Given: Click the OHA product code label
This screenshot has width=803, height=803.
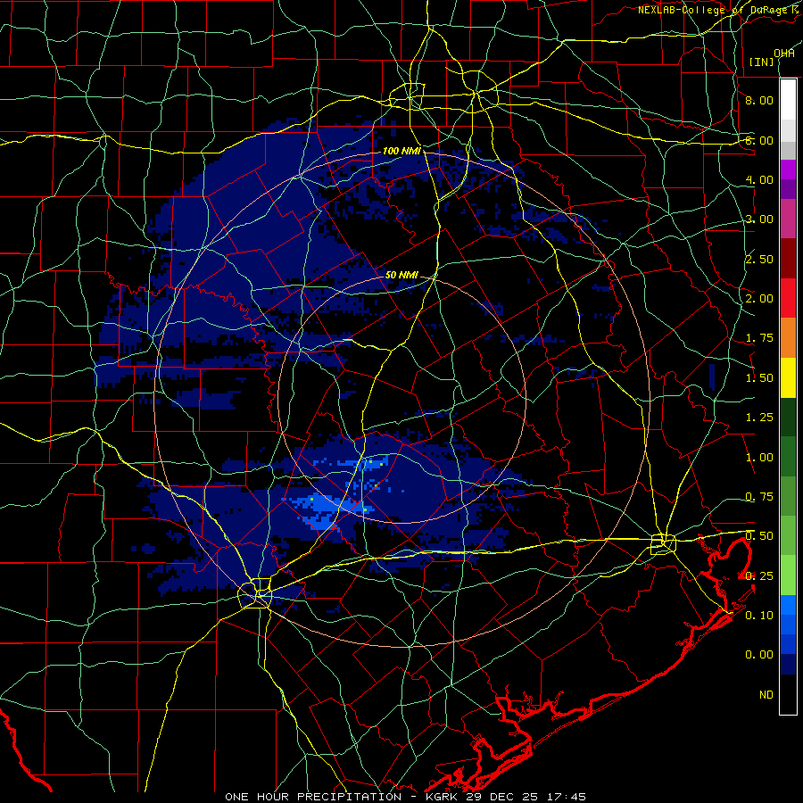Looking at the screenshot, I should (783, 53).
